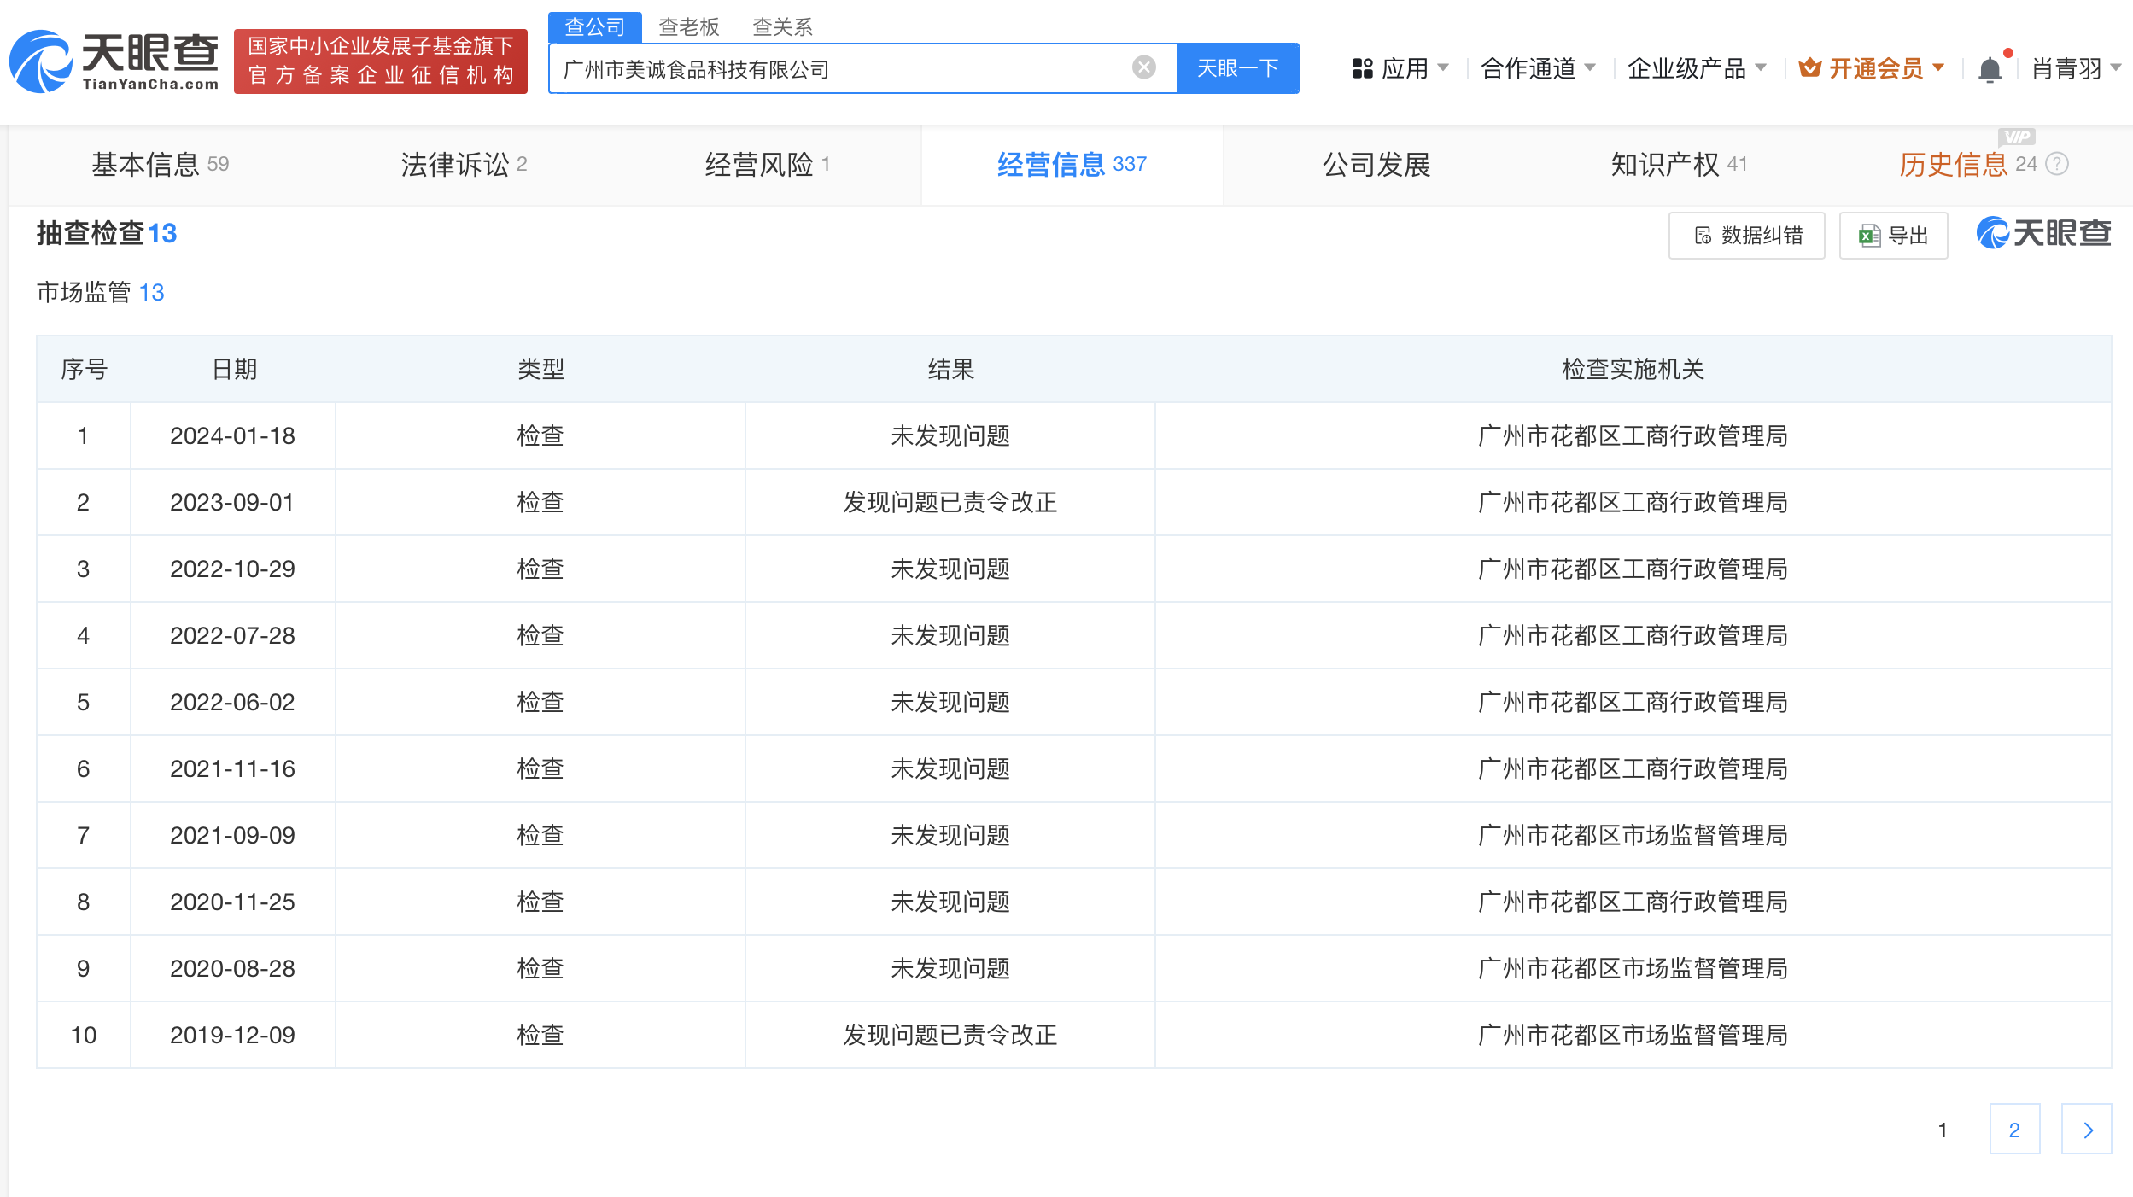The image size is (2133, 1197).
Task: Go to page 2 of results
Action: pyautogui.click(x=2016, y=1129)
